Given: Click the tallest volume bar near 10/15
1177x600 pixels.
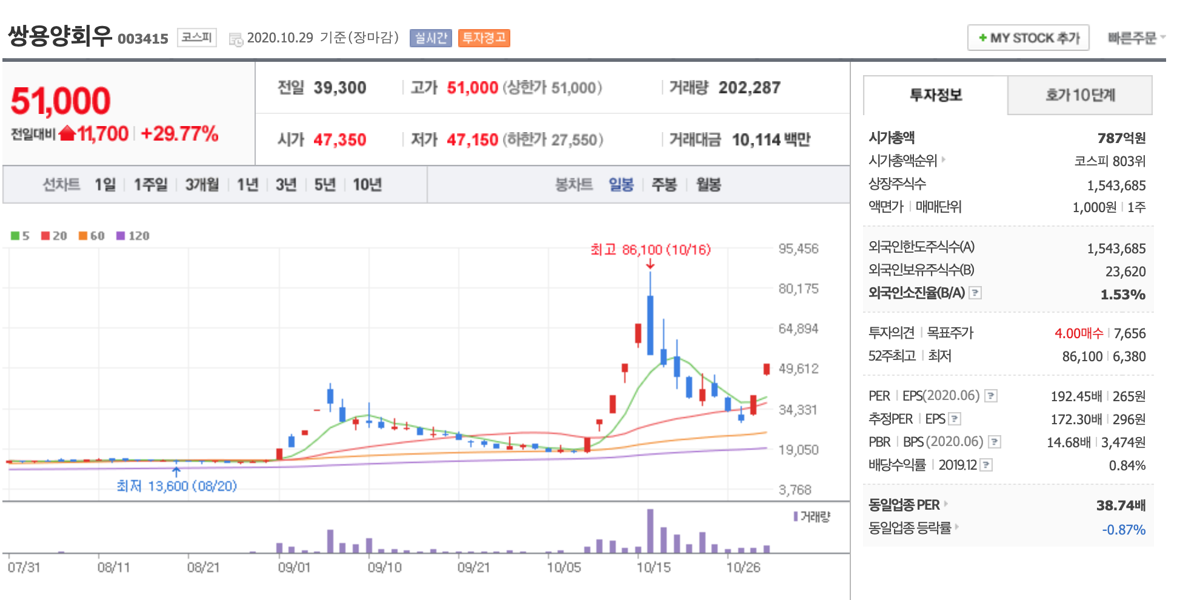Looking at the screenshot, I should click(x=650, y=531).
